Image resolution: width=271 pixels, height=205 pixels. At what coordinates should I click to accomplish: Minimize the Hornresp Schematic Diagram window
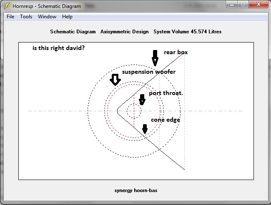tap(231, 5)
